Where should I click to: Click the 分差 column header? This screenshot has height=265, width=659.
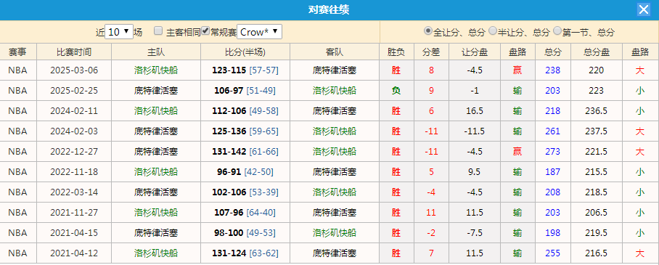pyautogui.click(x=431, y=52)
